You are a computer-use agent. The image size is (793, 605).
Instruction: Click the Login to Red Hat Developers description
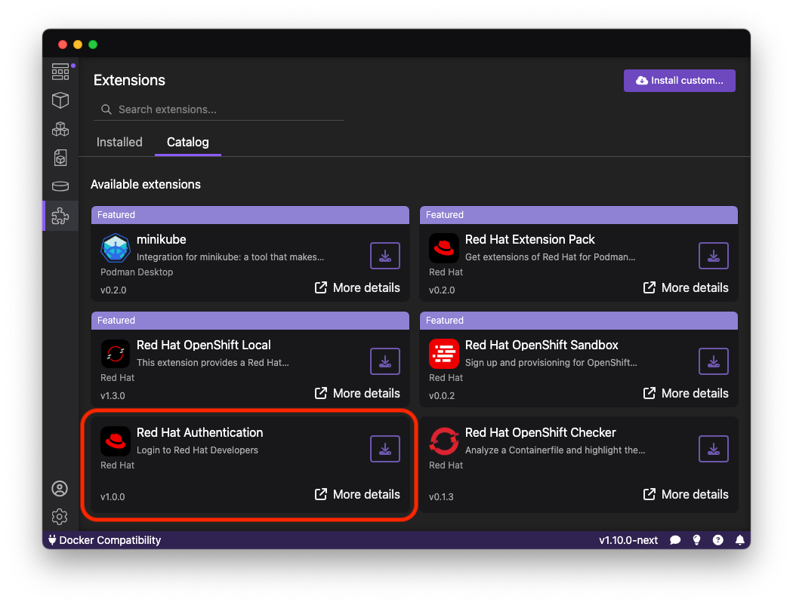click(197, 450)
